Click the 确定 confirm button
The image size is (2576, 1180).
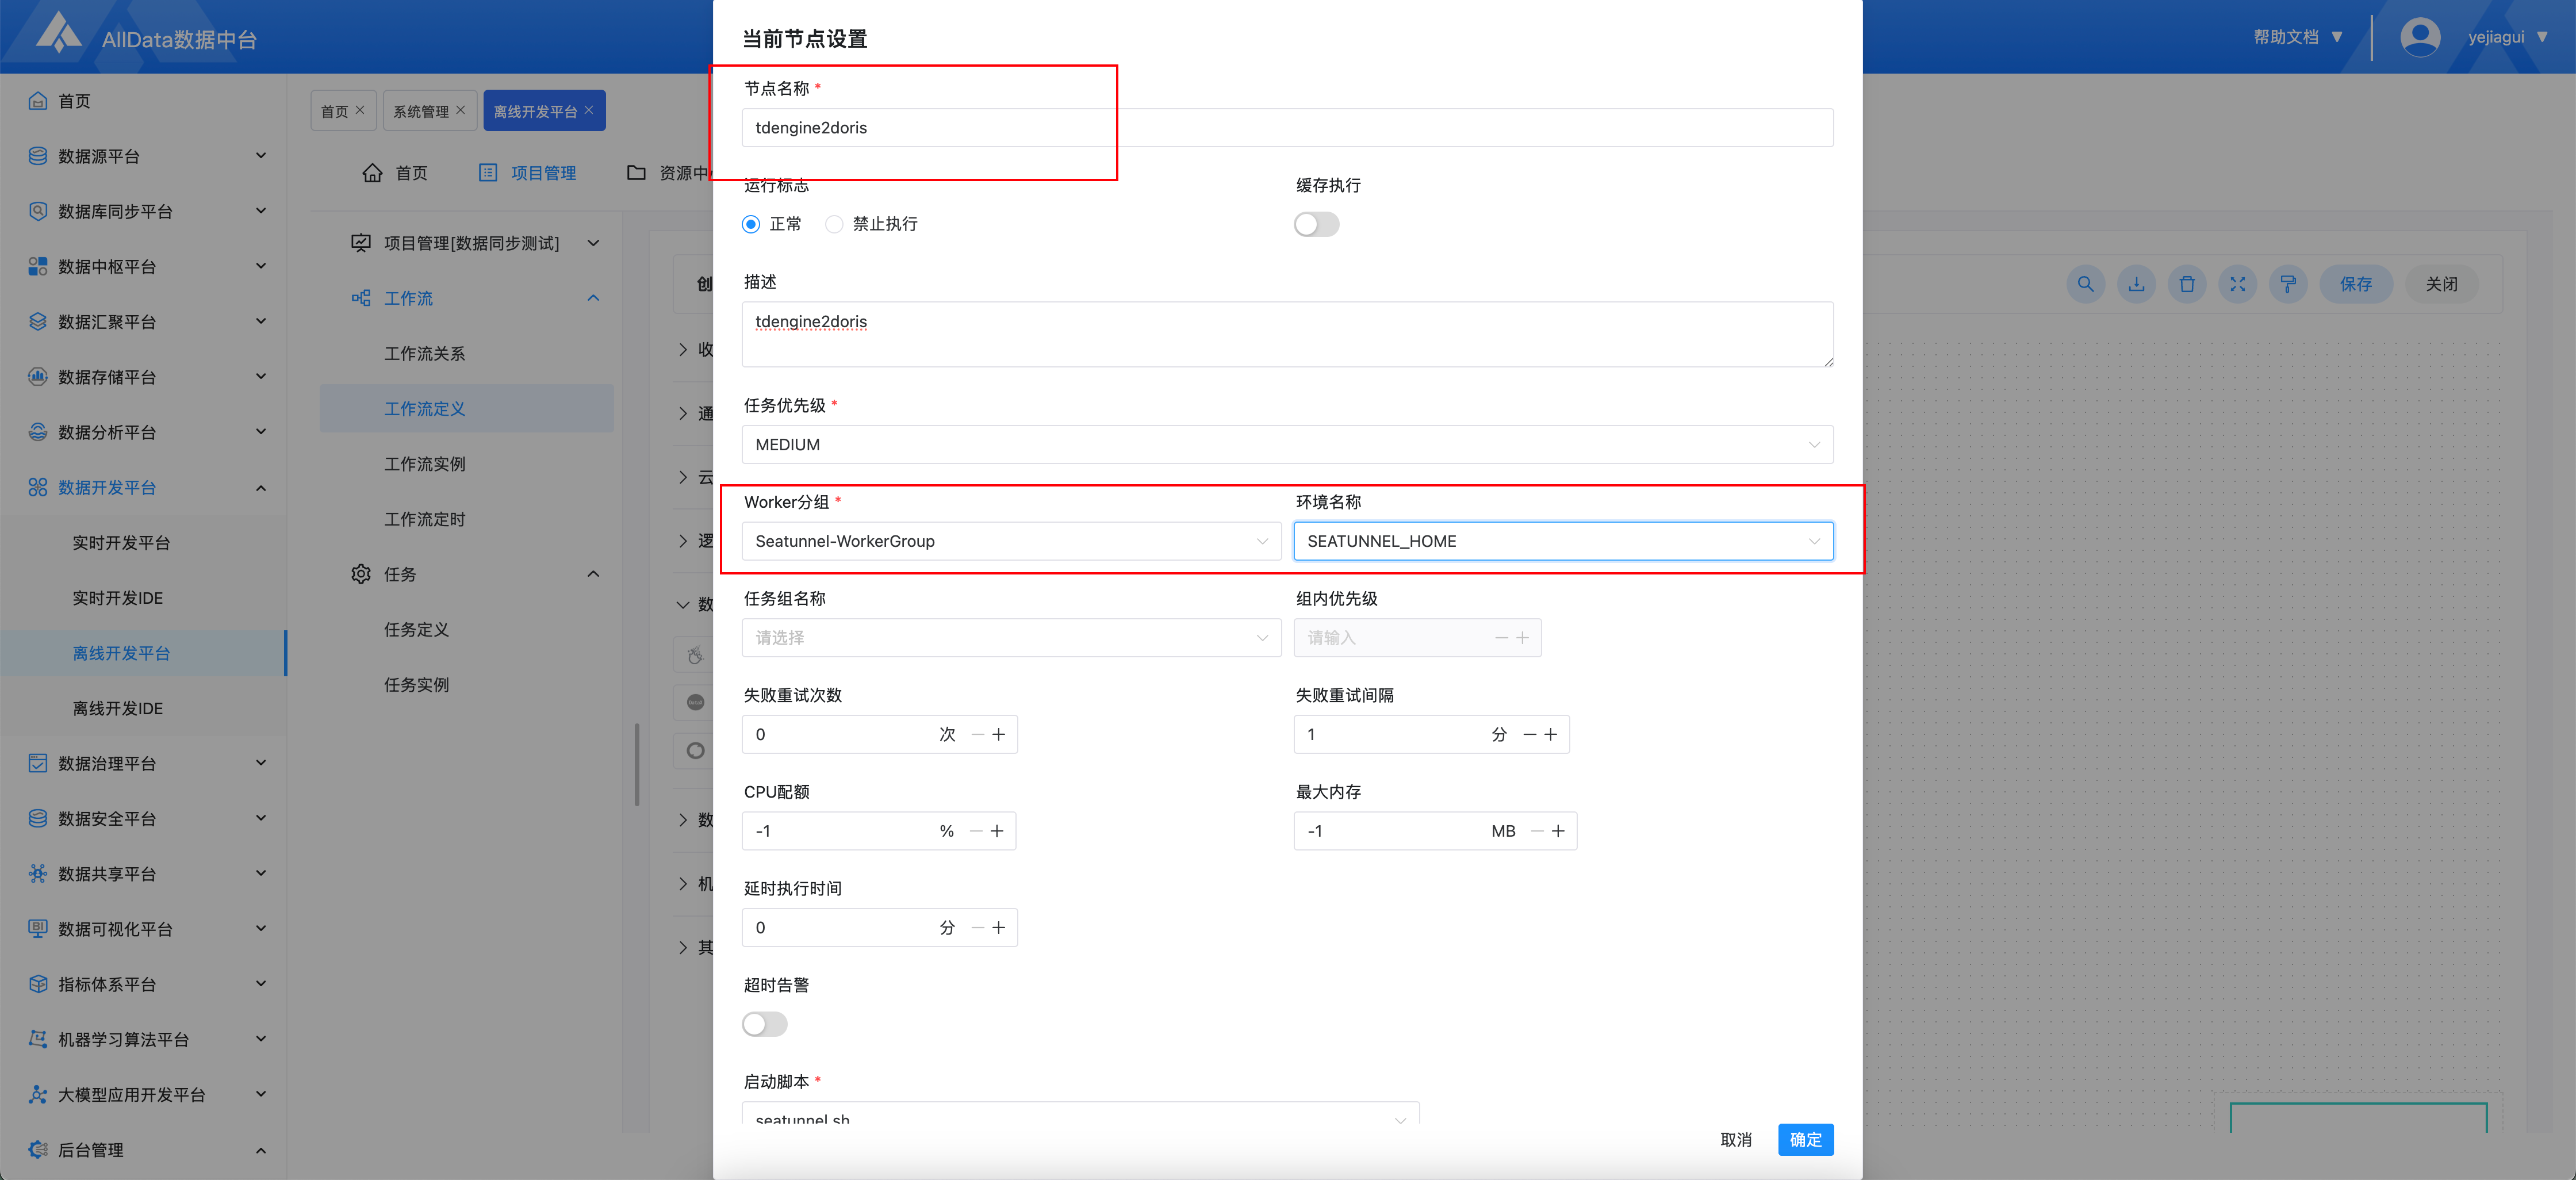1805,1139
